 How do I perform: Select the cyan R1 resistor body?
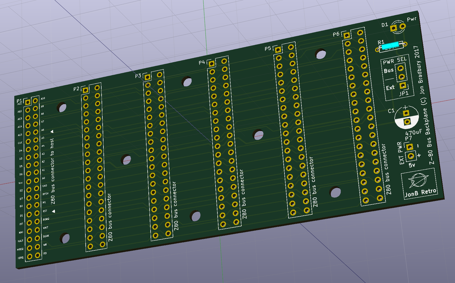pyautogui.click(x=390, y=45)
